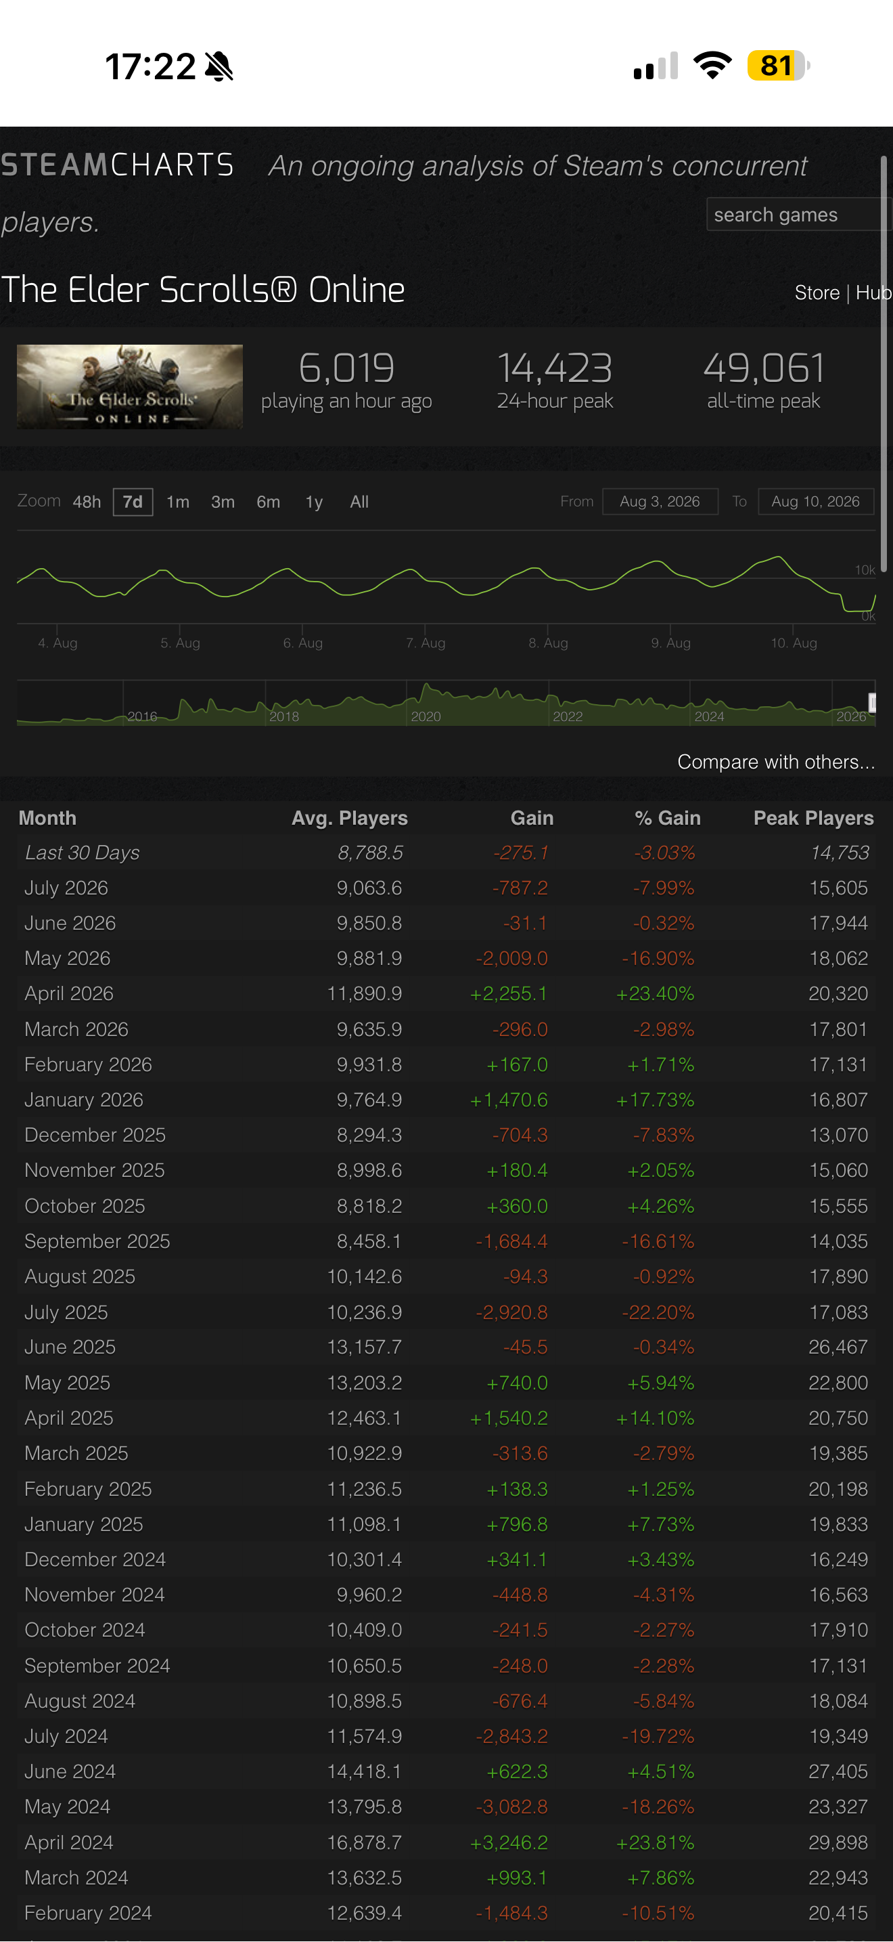The image size is (893, 1942).
Task: Tap the 17:22 clock
Action: click(x=151, y=66)
